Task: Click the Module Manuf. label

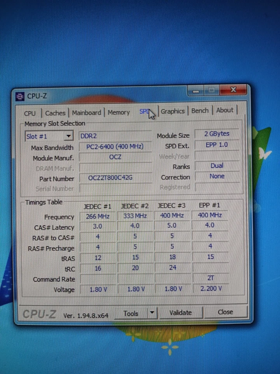Action: [x=53, y=159]
